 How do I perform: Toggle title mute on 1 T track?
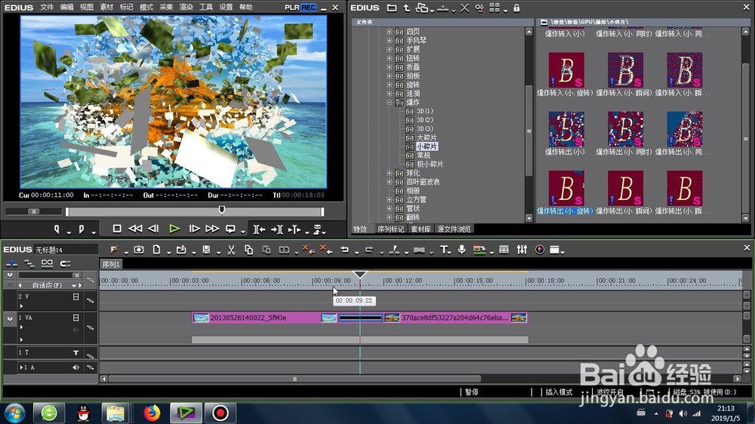(x=76, y=353)
